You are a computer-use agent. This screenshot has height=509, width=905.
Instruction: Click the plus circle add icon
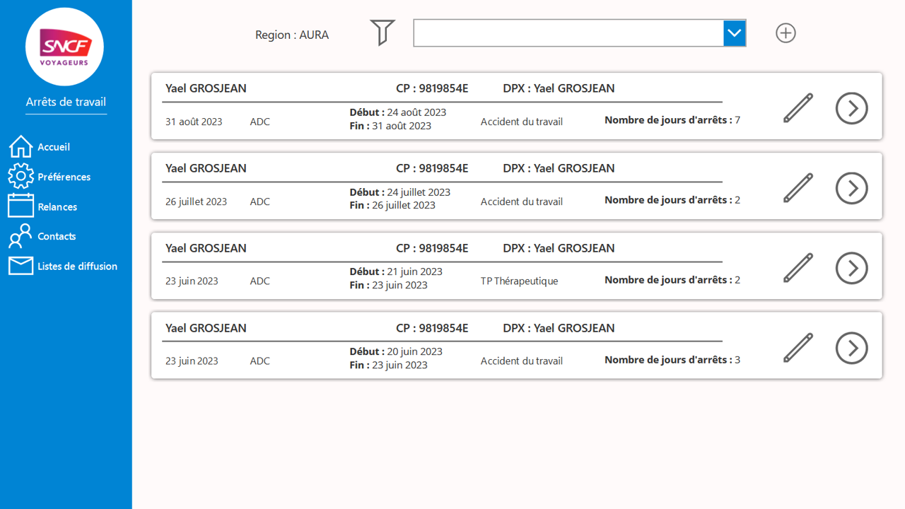(x=786, y=33)
